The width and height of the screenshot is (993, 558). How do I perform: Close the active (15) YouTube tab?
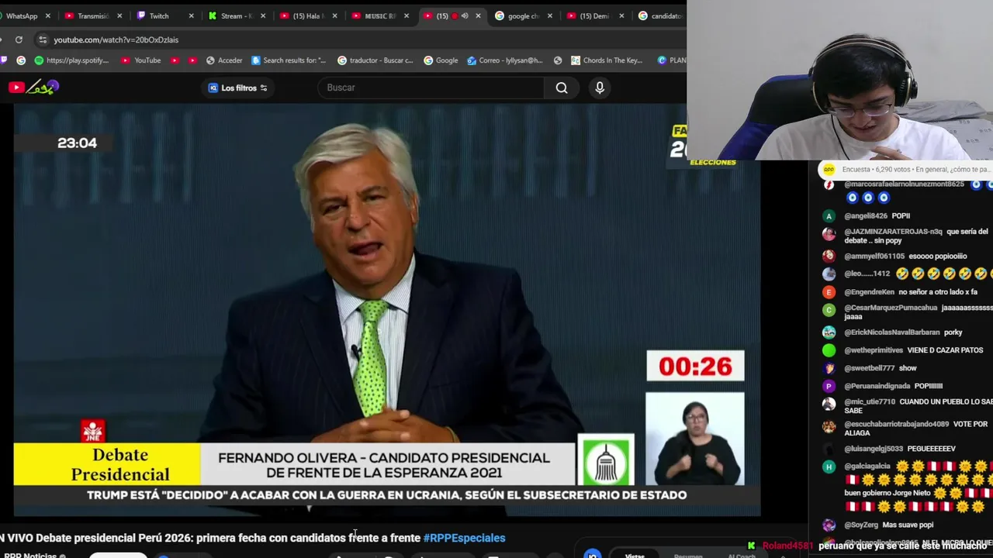coord(478,15)
